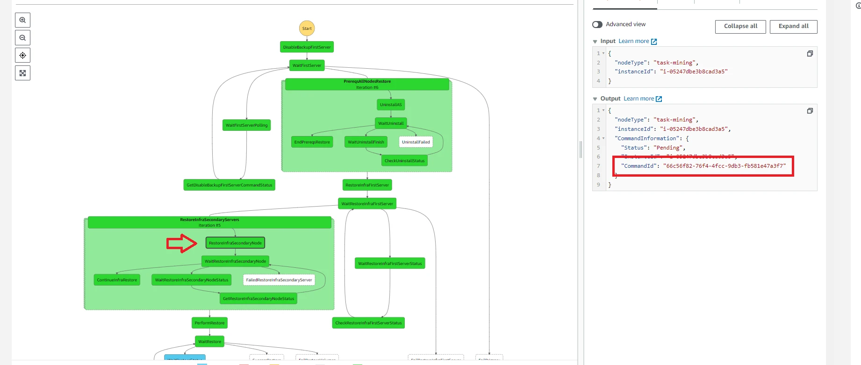Click the panel divider resize handle
861x365 pixels.
[x=581, y=150]
